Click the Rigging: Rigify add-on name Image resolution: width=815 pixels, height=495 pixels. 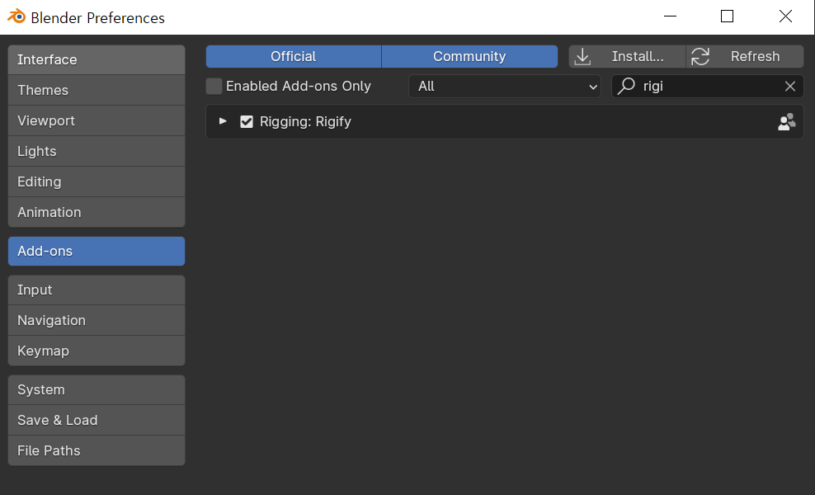click(305, 121)
